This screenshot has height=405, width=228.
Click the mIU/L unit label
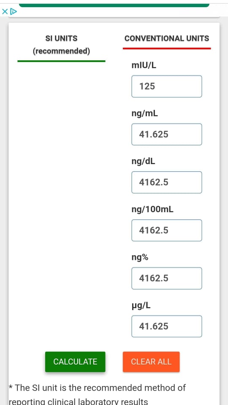(144, 66)
